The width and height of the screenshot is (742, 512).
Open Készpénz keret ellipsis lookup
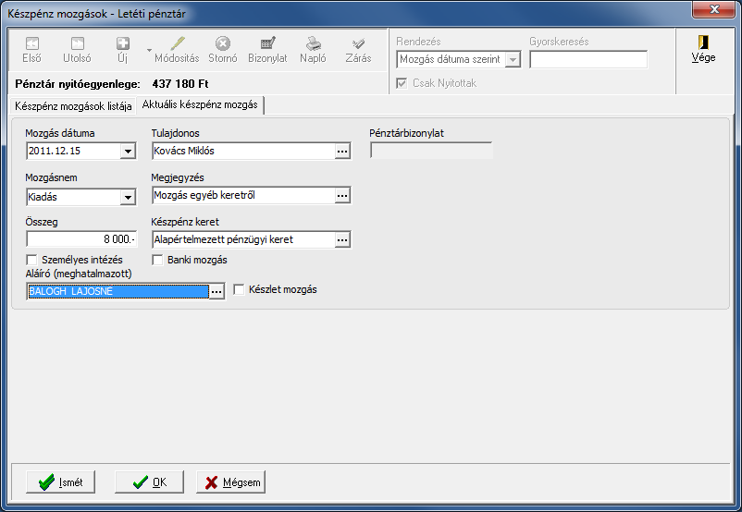point(342,239)
